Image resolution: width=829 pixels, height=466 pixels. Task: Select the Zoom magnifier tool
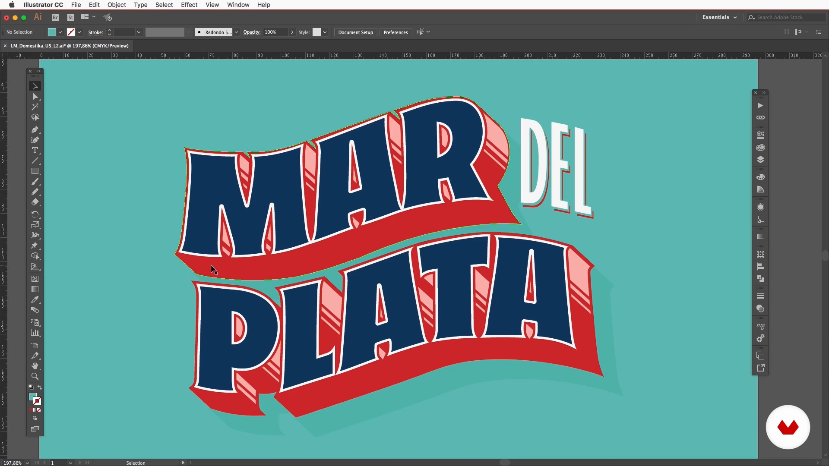35,376
